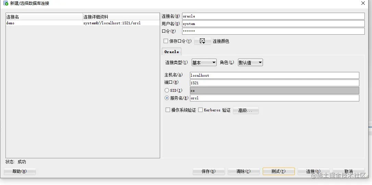The height and width of the screenshot is (185, 372).
Task: Click the 清除 button
Action: pos(244,172)
